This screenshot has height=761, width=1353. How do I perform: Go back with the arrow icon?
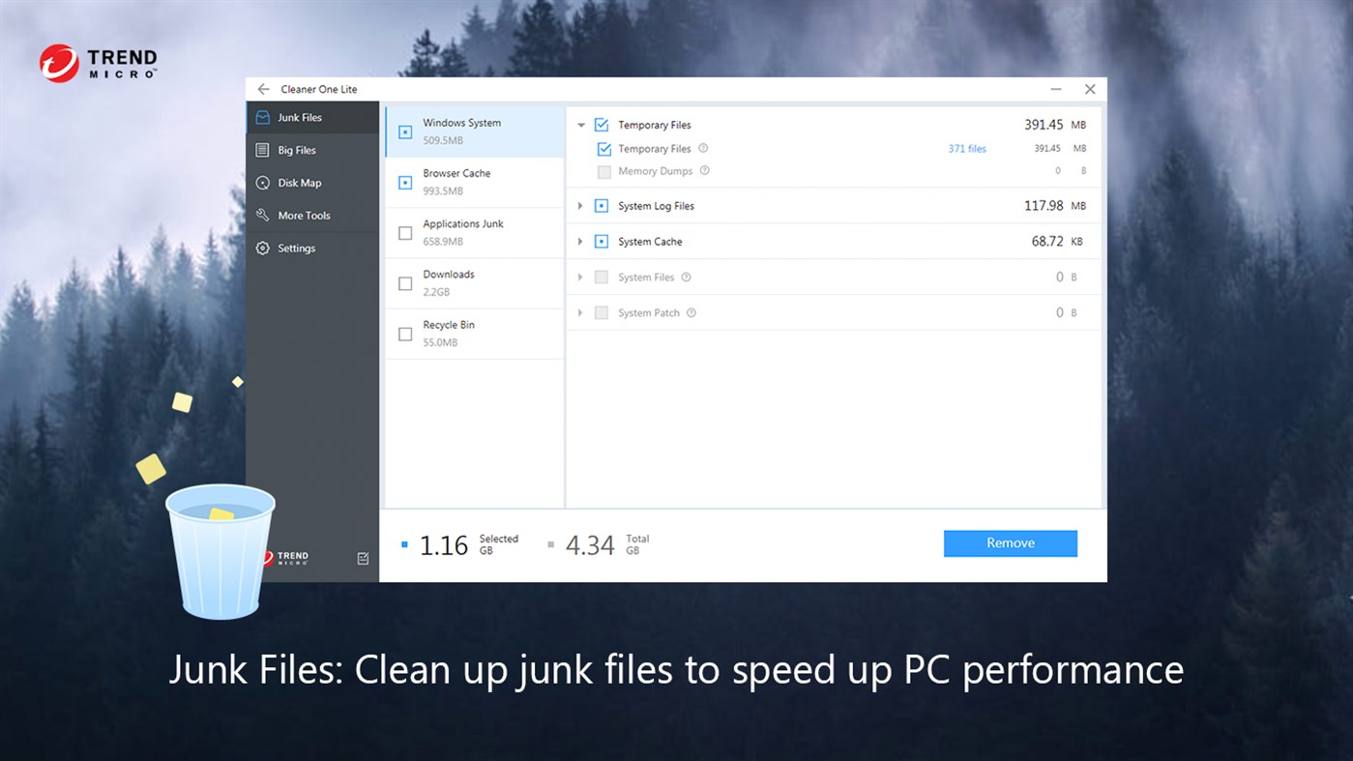(x=263, y=89)
